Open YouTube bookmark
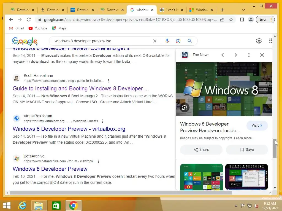 (x=38, y=28)
